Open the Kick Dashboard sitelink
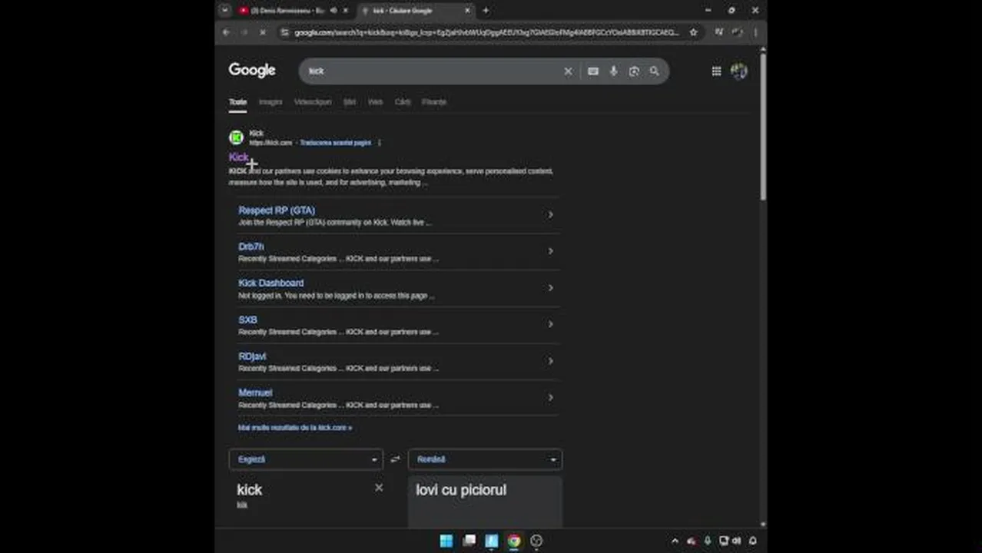Viewport: 982px width, 553px height. pyautogui.click(x=270, y=283)
